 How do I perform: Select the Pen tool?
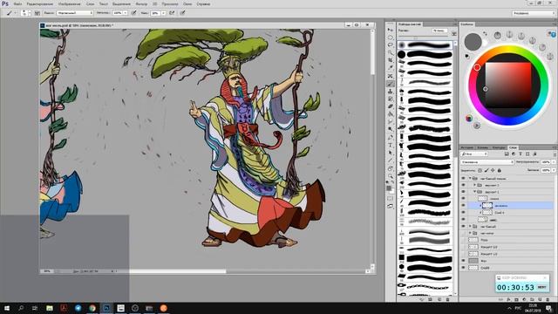[391, 137]
